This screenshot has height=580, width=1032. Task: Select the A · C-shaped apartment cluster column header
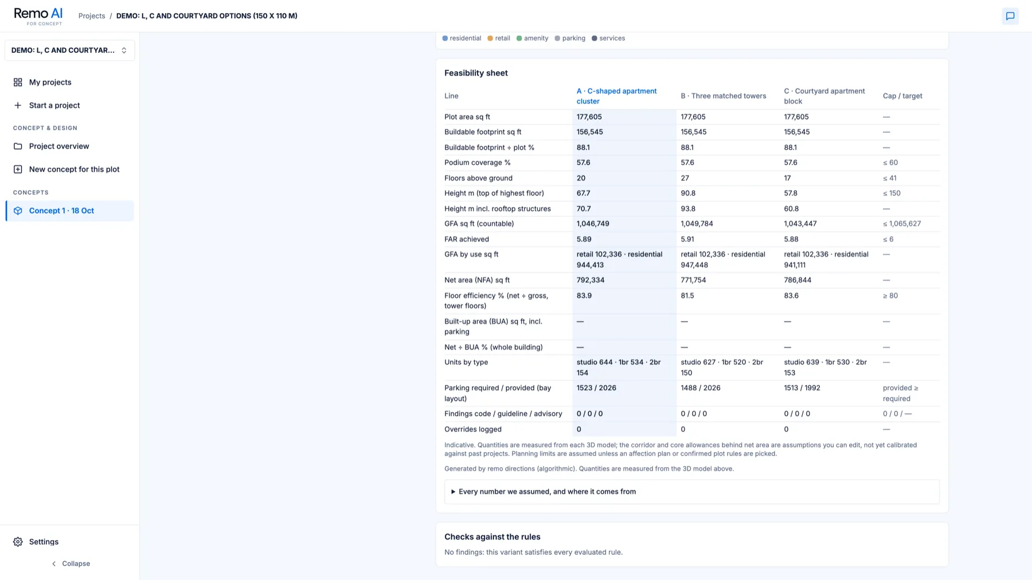[617, 96]
